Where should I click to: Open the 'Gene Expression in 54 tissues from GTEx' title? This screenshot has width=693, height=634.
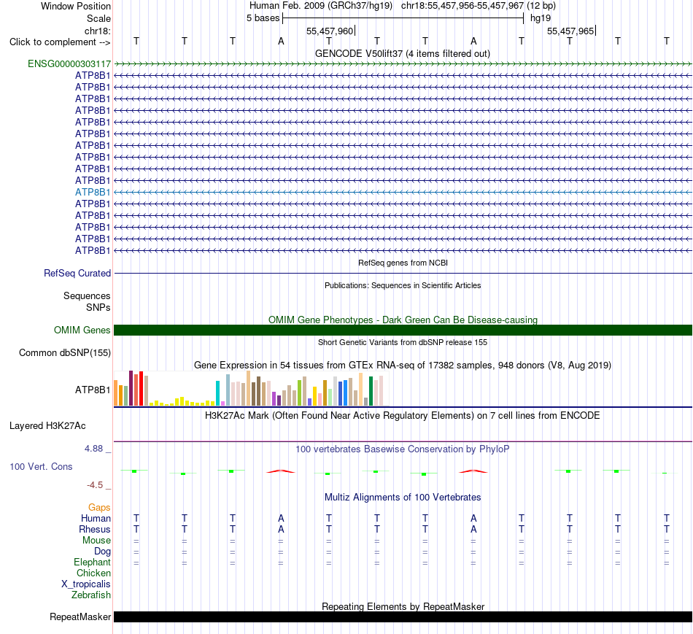coord(403,366)
